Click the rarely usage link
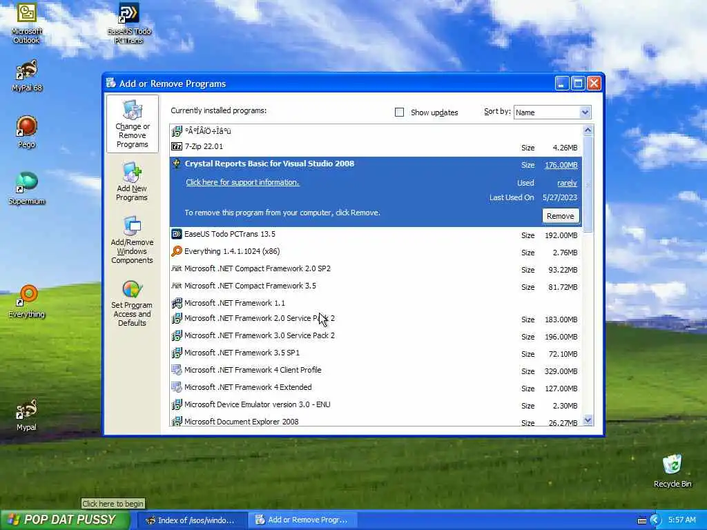Image resolution: width=707 pixels, height=530 pixels. click(x=567, y=183)
